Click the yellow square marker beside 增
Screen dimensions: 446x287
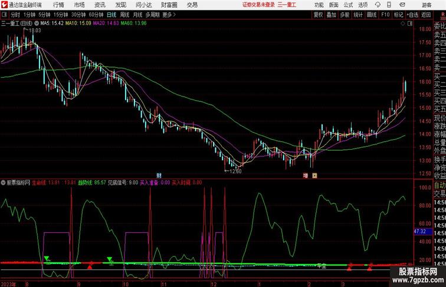click(x=314, y=176)
